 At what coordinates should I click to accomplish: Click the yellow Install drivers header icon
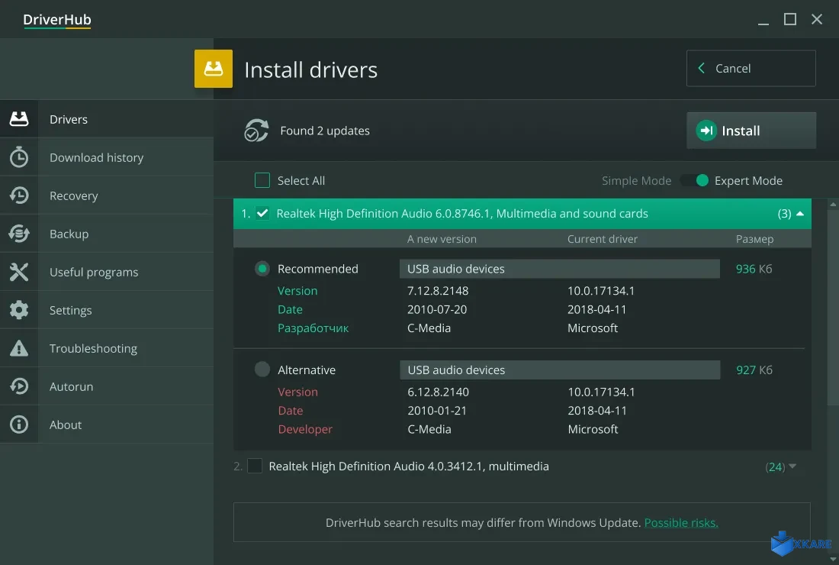213,69
